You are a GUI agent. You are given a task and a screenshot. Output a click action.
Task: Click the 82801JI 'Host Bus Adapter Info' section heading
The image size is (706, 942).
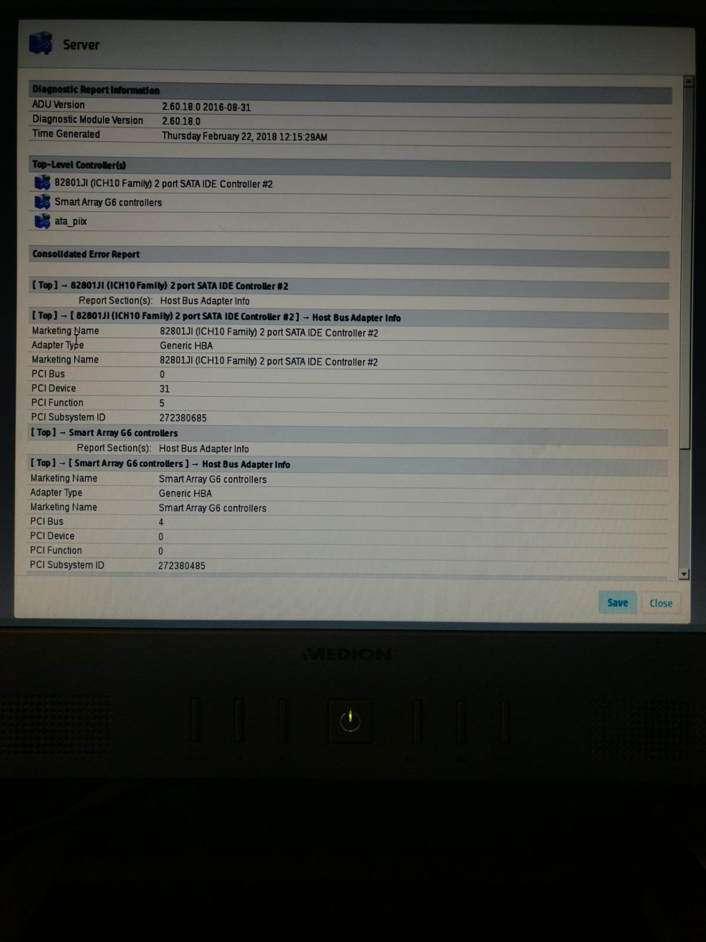348,318
